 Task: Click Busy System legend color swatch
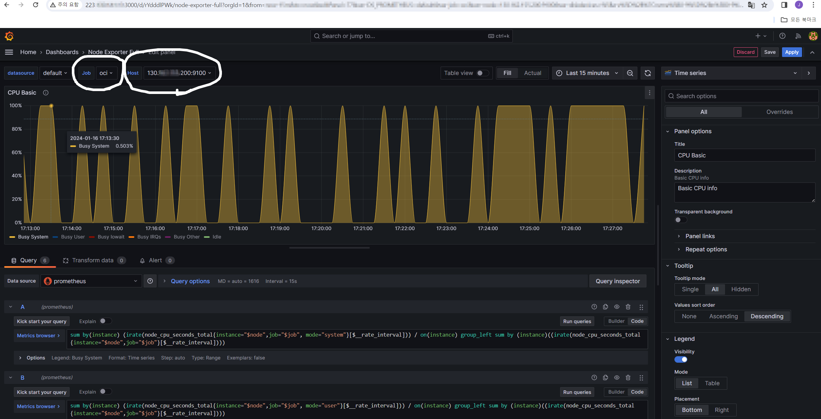(x=12, y=237)
